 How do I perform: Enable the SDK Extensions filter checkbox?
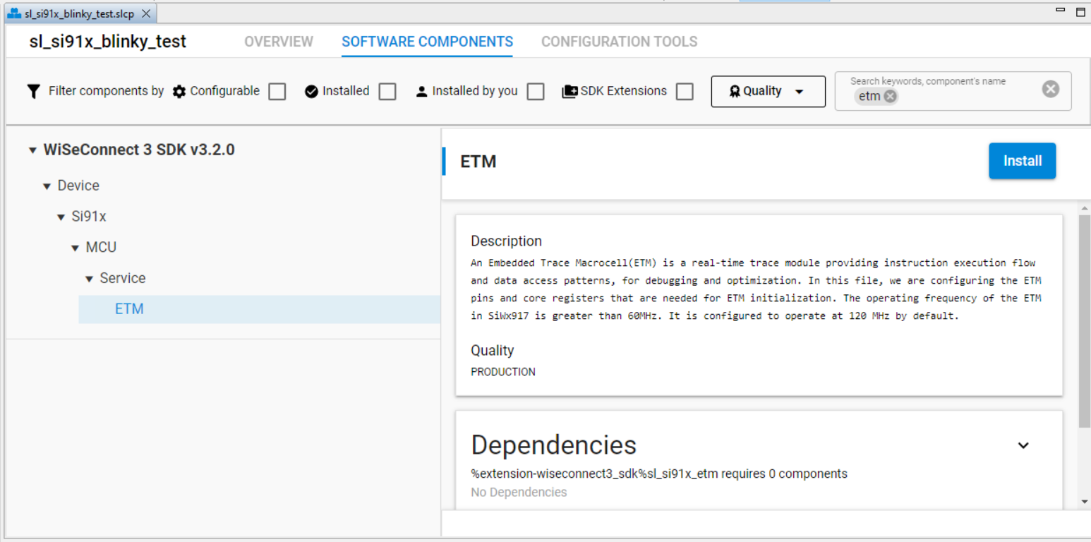tap(685, 91)
